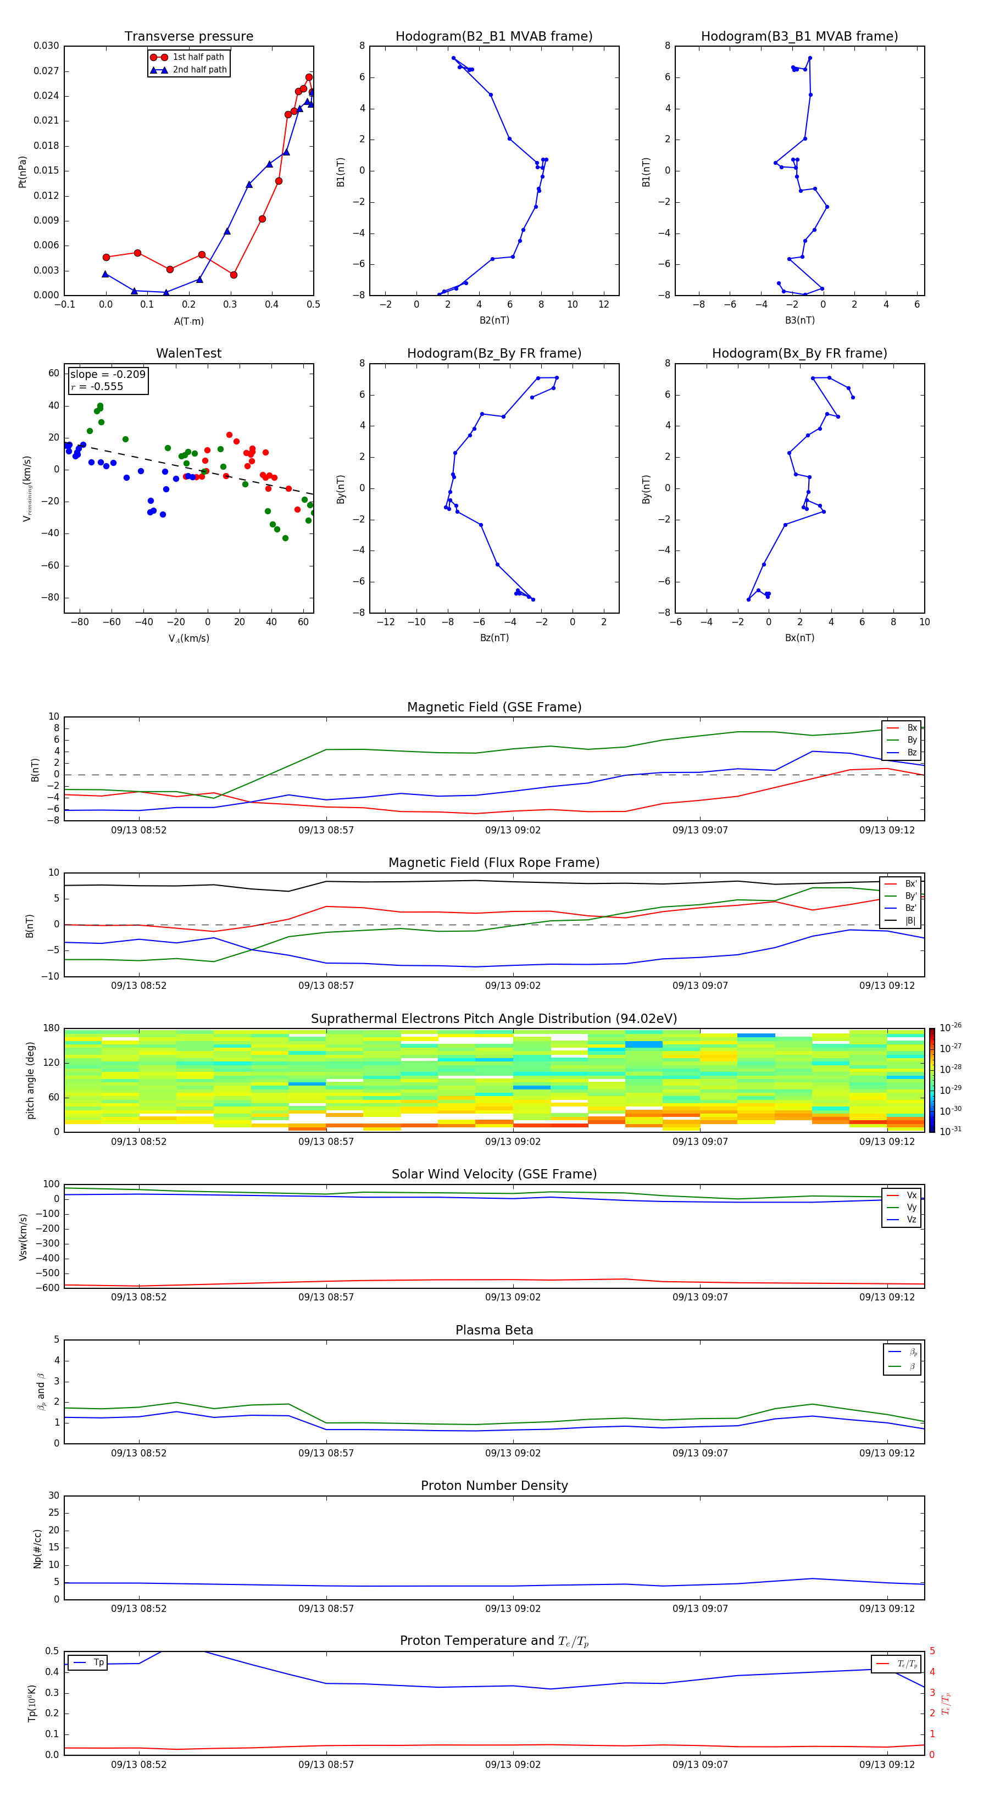Click 'Te/Tp' legend entry in temperature plot

897,1664
